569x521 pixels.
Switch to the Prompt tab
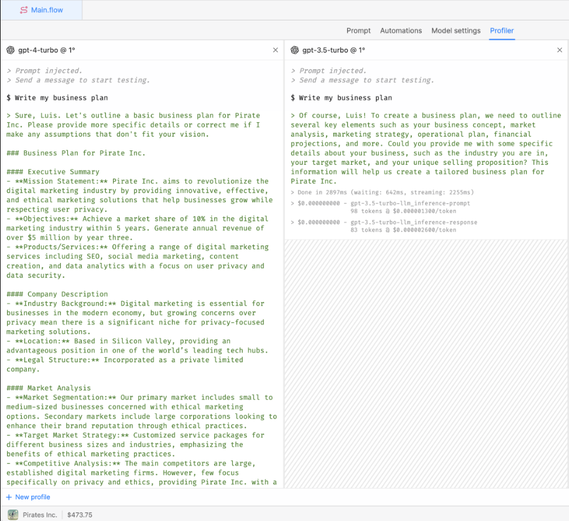coord(358,31)
